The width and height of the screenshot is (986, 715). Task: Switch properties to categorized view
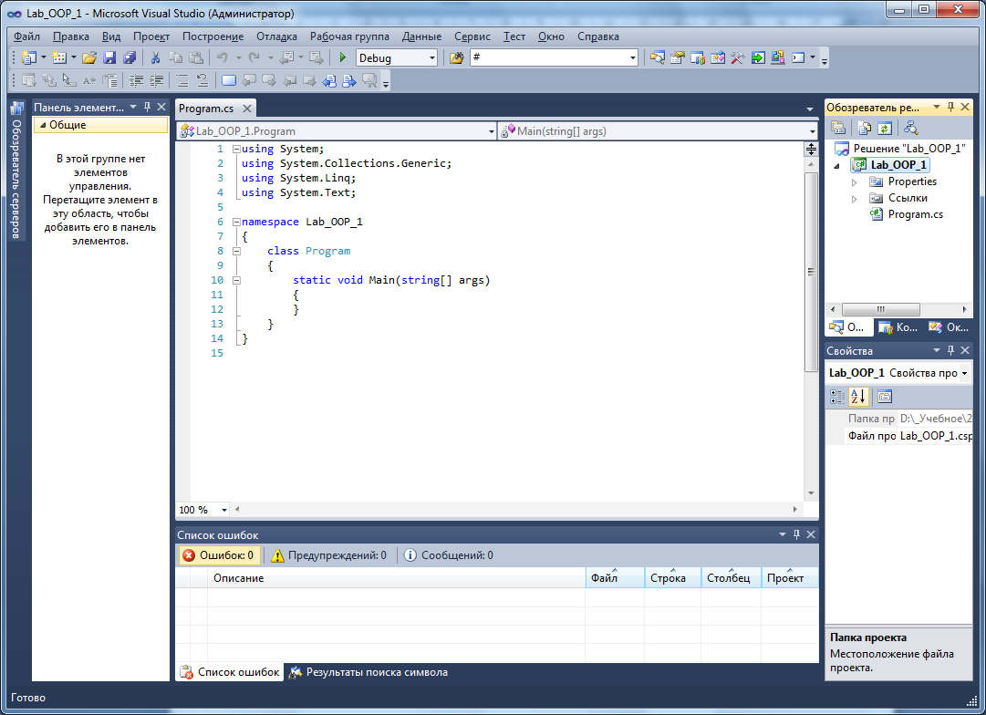837,396
